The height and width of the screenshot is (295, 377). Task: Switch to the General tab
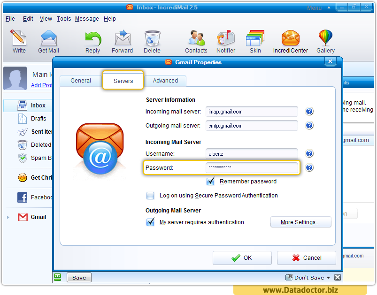coord(81,81)
